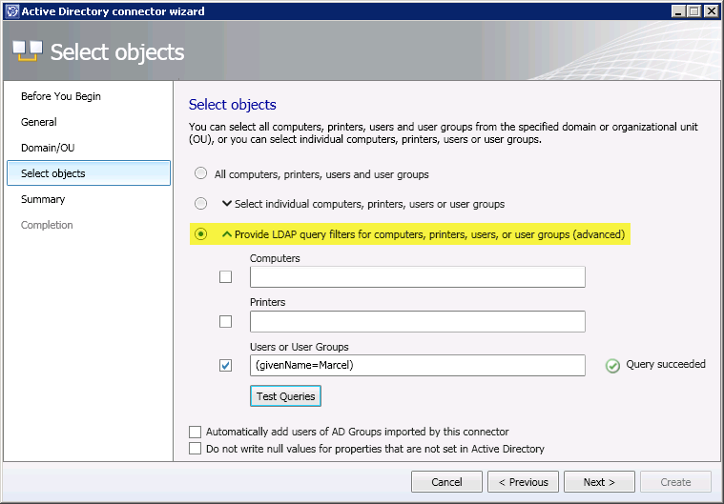This screenshot has width=724, height=504.
Task: Open the General wizard step
Action: coord(39,122)
